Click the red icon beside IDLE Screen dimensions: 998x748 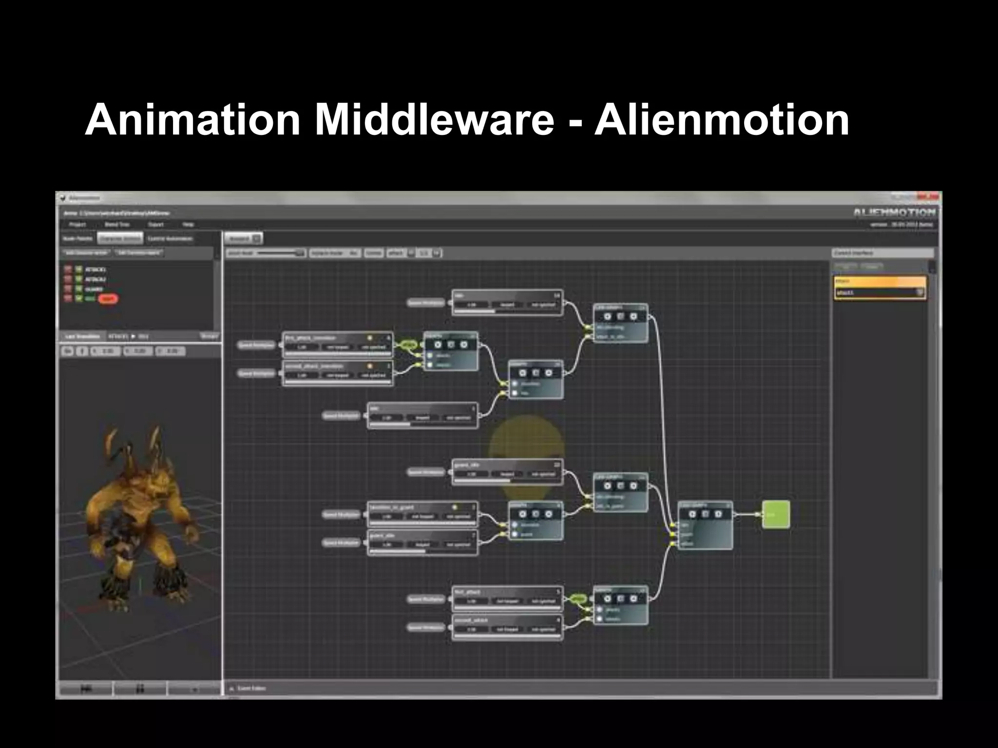tap(68, 298)
